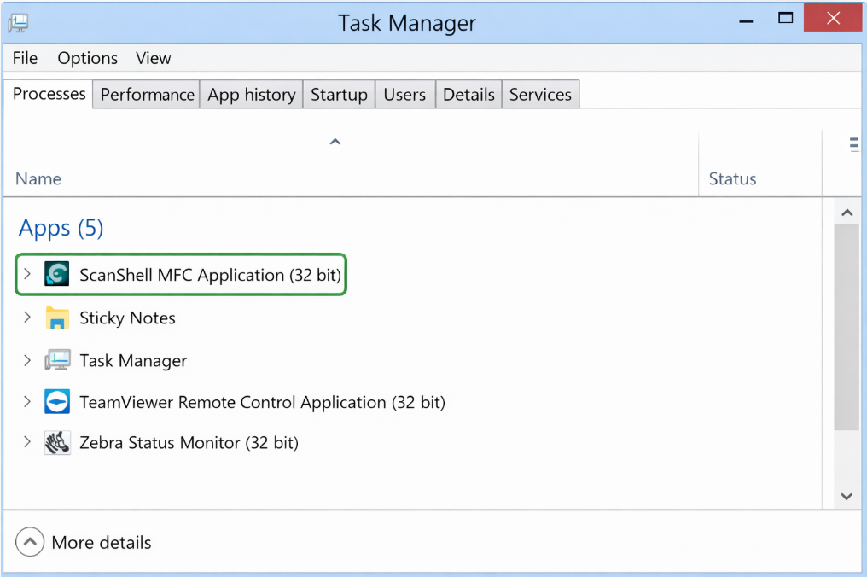Open the Options menu
The width and height of the screenshot is (867, 577).
88,58
